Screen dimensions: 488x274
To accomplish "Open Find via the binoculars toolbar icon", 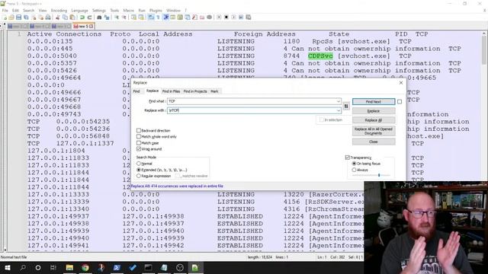I will pos(99,18).
